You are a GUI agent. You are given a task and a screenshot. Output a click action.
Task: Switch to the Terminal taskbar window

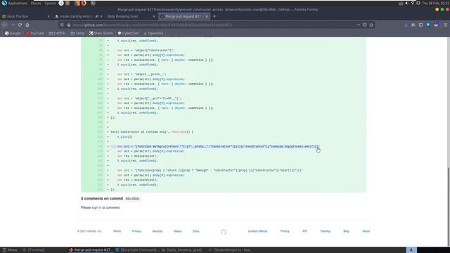[34, 250]
